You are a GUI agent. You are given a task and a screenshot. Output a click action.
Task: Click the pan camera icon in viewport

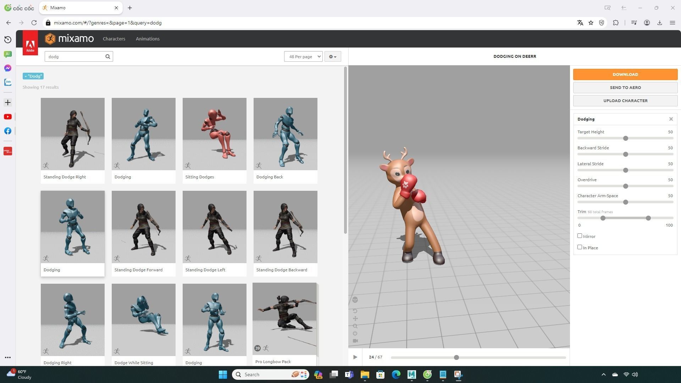click(355, 318)
